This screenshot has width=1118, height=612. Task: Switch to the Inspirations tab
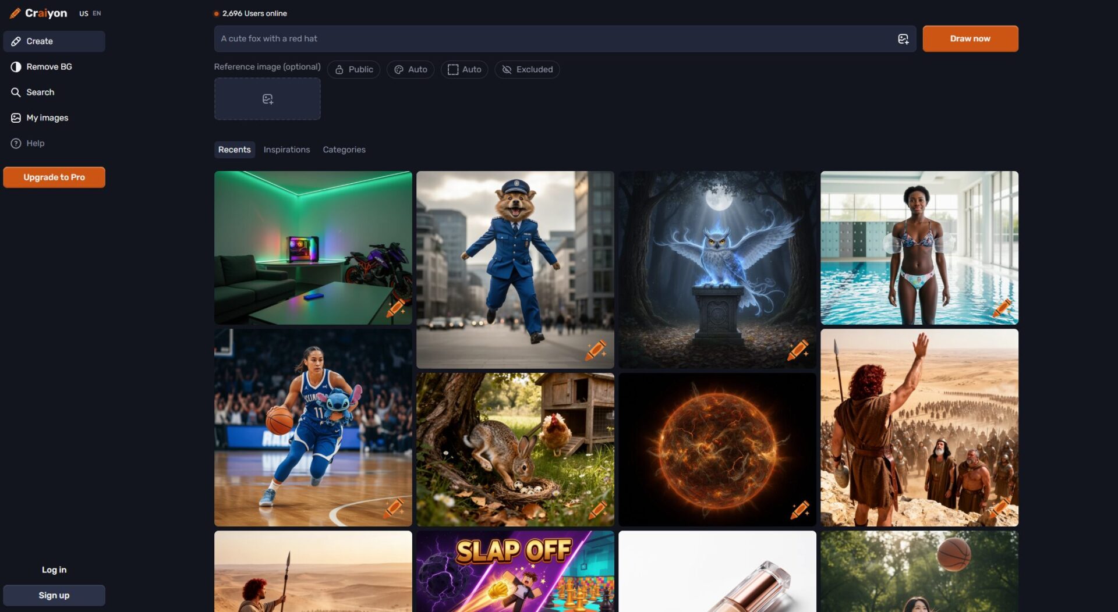(x=286, y=150)
